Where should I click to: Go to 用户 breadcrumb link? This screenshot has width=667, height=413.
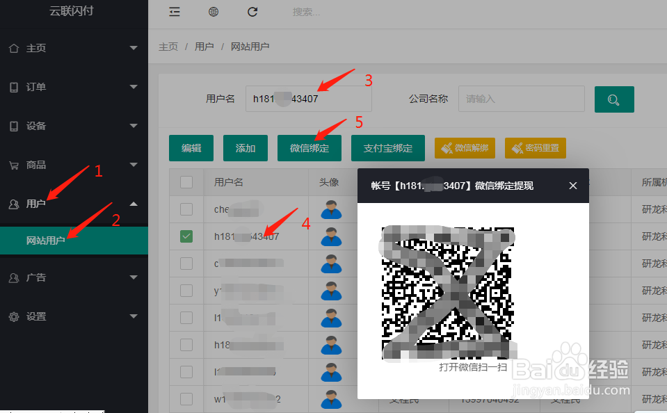[x=204, y=47]
